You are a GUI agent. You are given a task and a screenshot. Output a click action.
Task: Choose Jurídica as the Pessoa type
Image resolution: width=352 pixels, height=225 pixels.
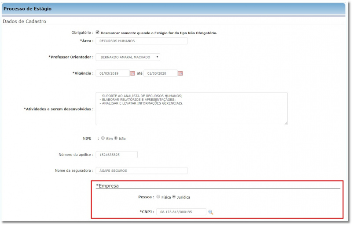[174, 197]
